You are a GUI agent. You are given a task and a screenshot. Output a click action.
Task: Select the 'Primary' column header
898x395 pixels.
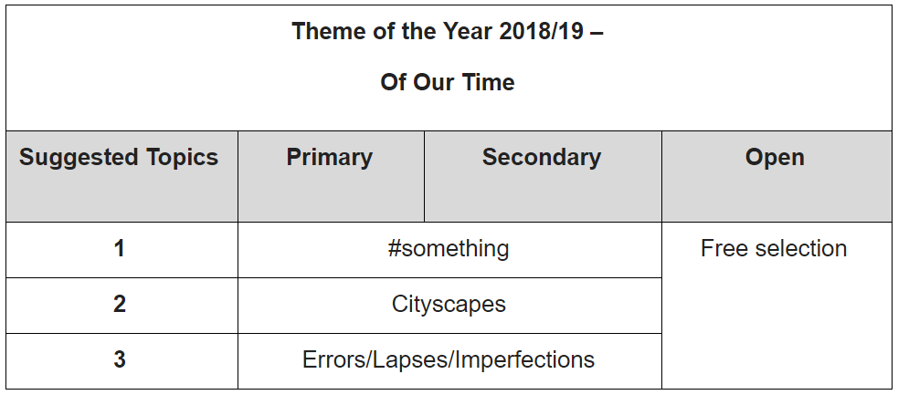[331, 177]
